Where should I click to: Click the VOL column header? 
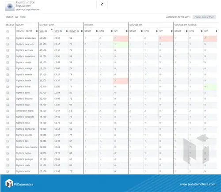click(x=42, y=31)
